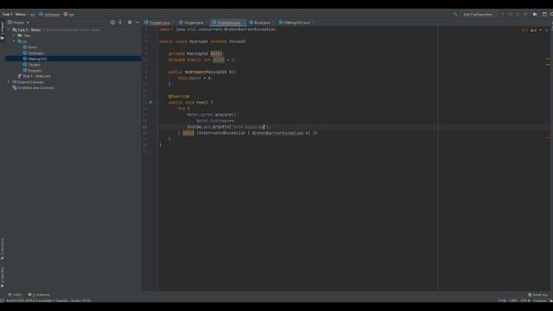The height and width of the screenshot is (311, 553).
Task: Expand External Libraries node
Action: (x=9, y=82)
